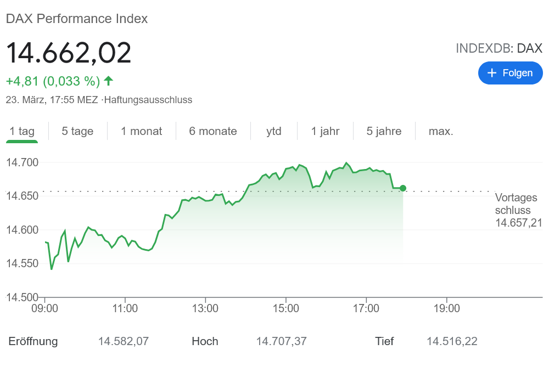Switch to the 5 tage chart view
Screen dimensions: 560x372
pyautogui.click(x=77, y=131)
